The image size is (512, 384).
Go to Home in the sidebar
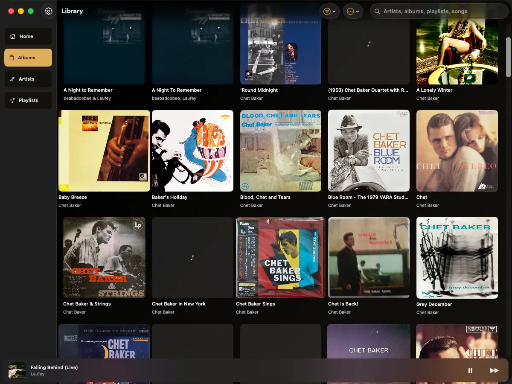28,36
